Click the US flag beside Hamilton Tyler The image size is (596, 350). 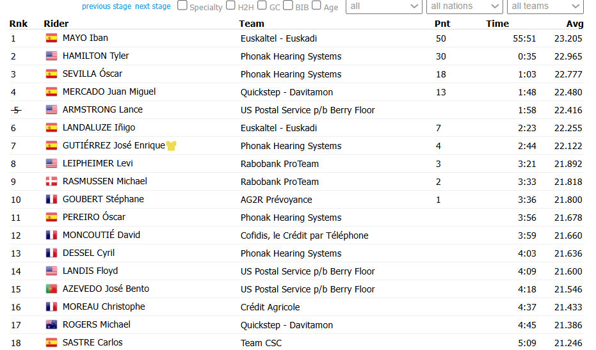click(51, 56)
